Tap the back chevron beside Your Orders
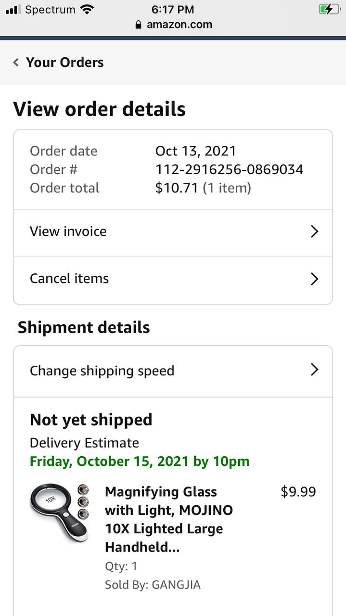346x616 pixels. [16, 63]
